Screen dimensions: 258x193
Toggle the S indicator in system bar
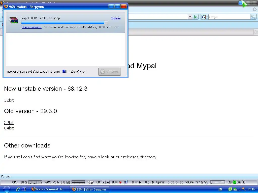(239, 182)
